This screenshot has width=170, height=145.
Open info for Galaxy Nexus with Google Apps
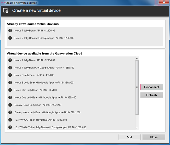tap(10, 112)
